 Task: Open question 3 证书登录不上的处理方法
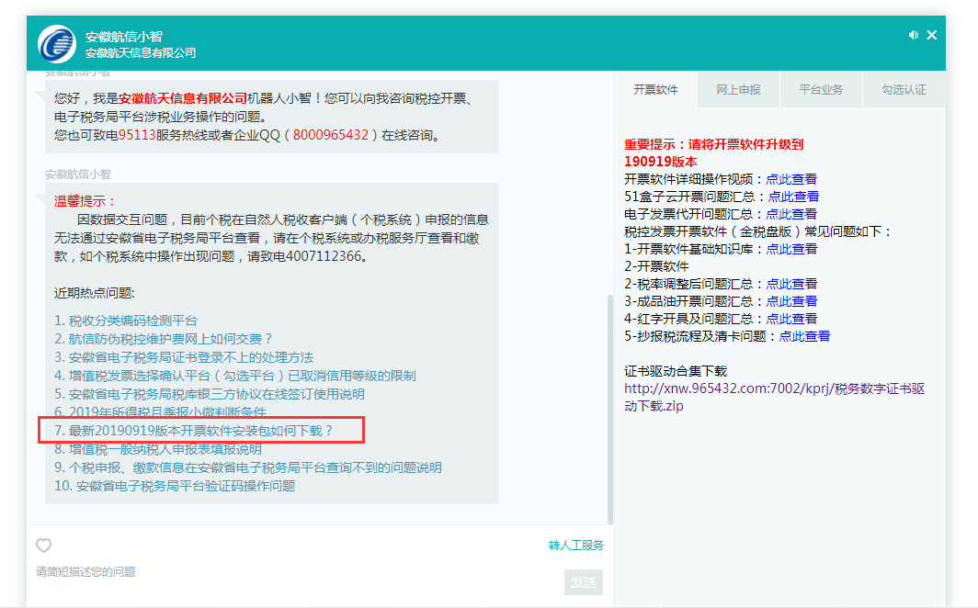click(x=184, y=357)
